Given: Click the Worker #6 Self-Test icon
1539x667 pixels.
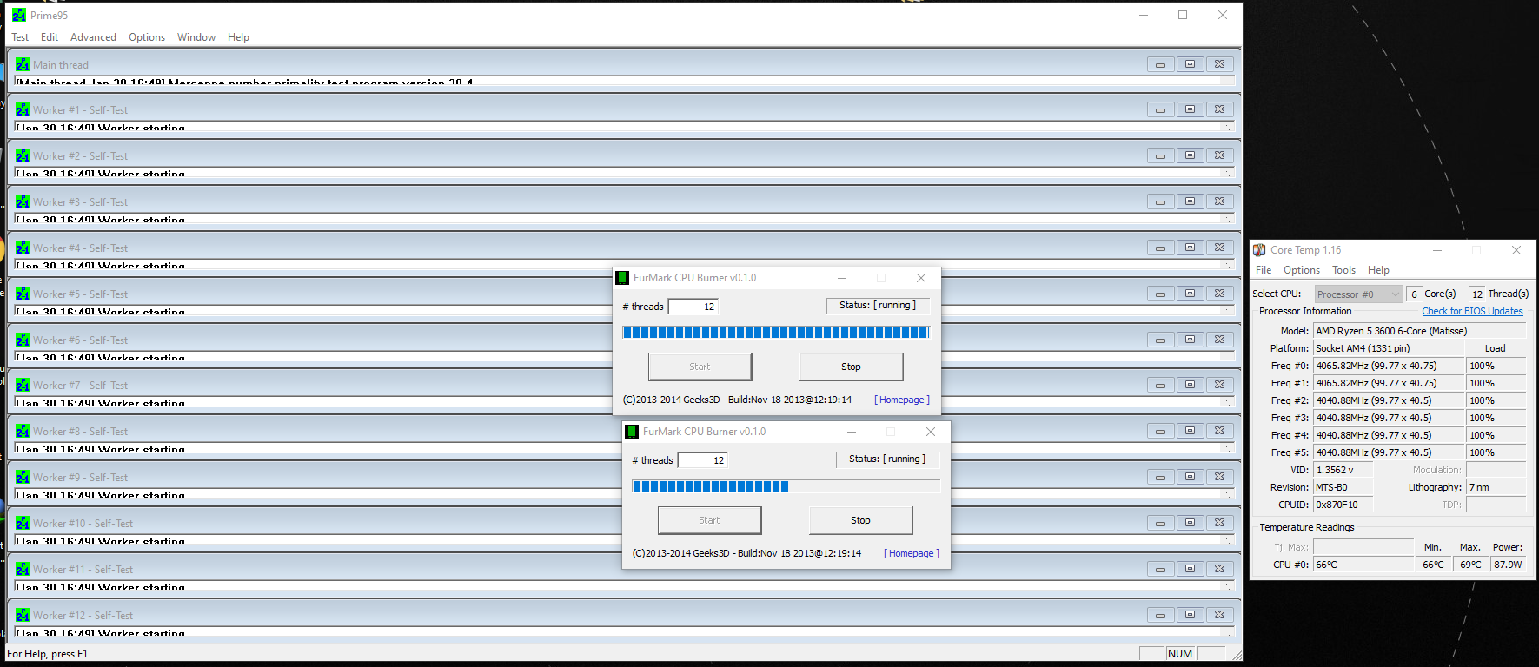Looking at the screenshot, I should tap(23, 340).
